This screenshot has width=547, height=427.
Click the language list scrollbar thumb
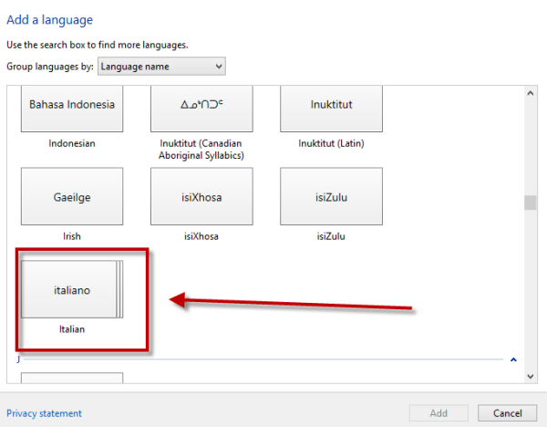click(x=530, y=203)
